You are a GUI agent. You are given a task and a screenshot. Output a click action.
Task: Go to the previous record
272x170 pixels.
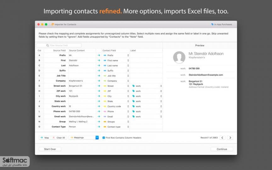pos(222,138)
